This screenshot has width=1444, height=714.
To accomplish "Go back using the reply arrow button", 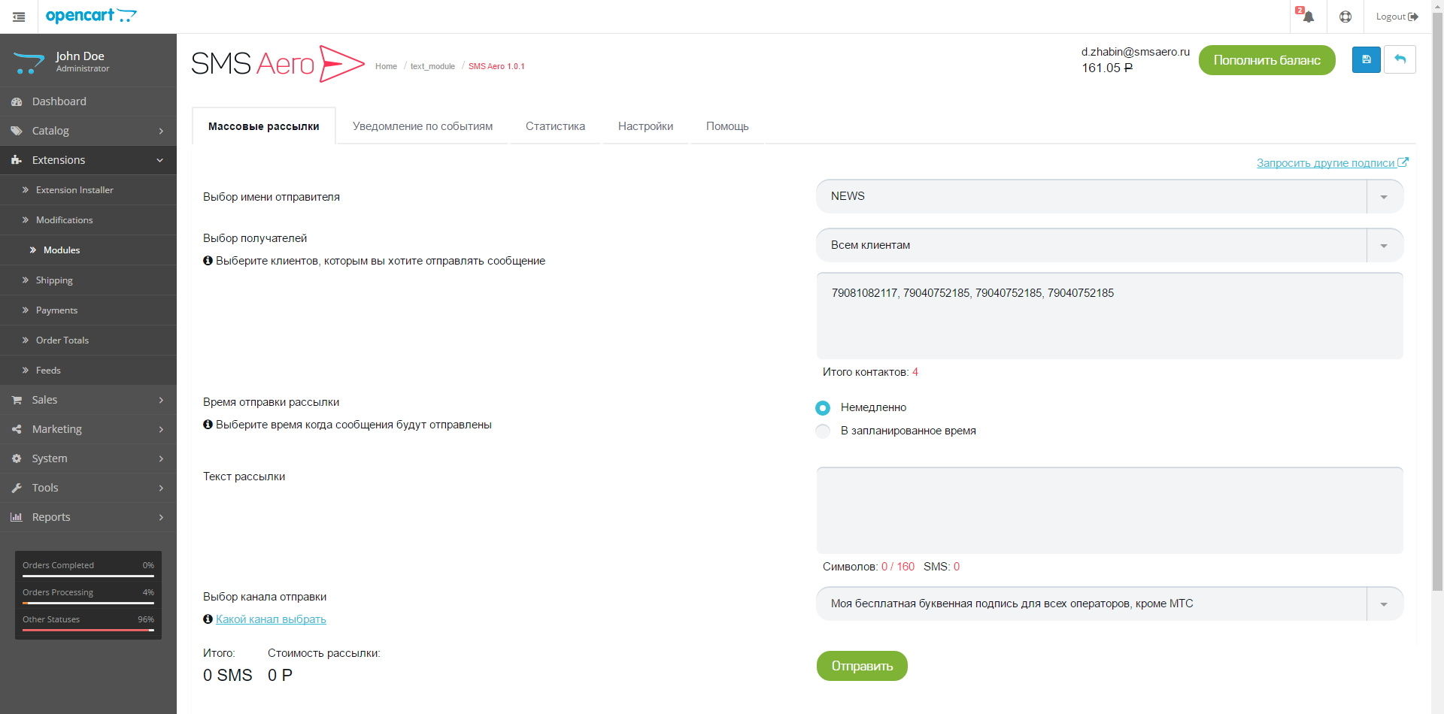I will (x=1400, y=59).
